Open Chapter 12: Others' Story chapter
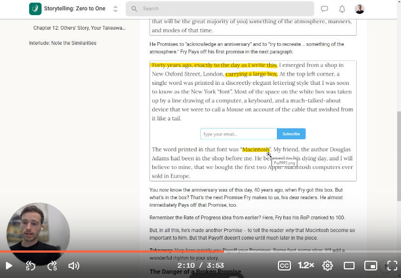 pyautogui.click(x=79, y=28)
